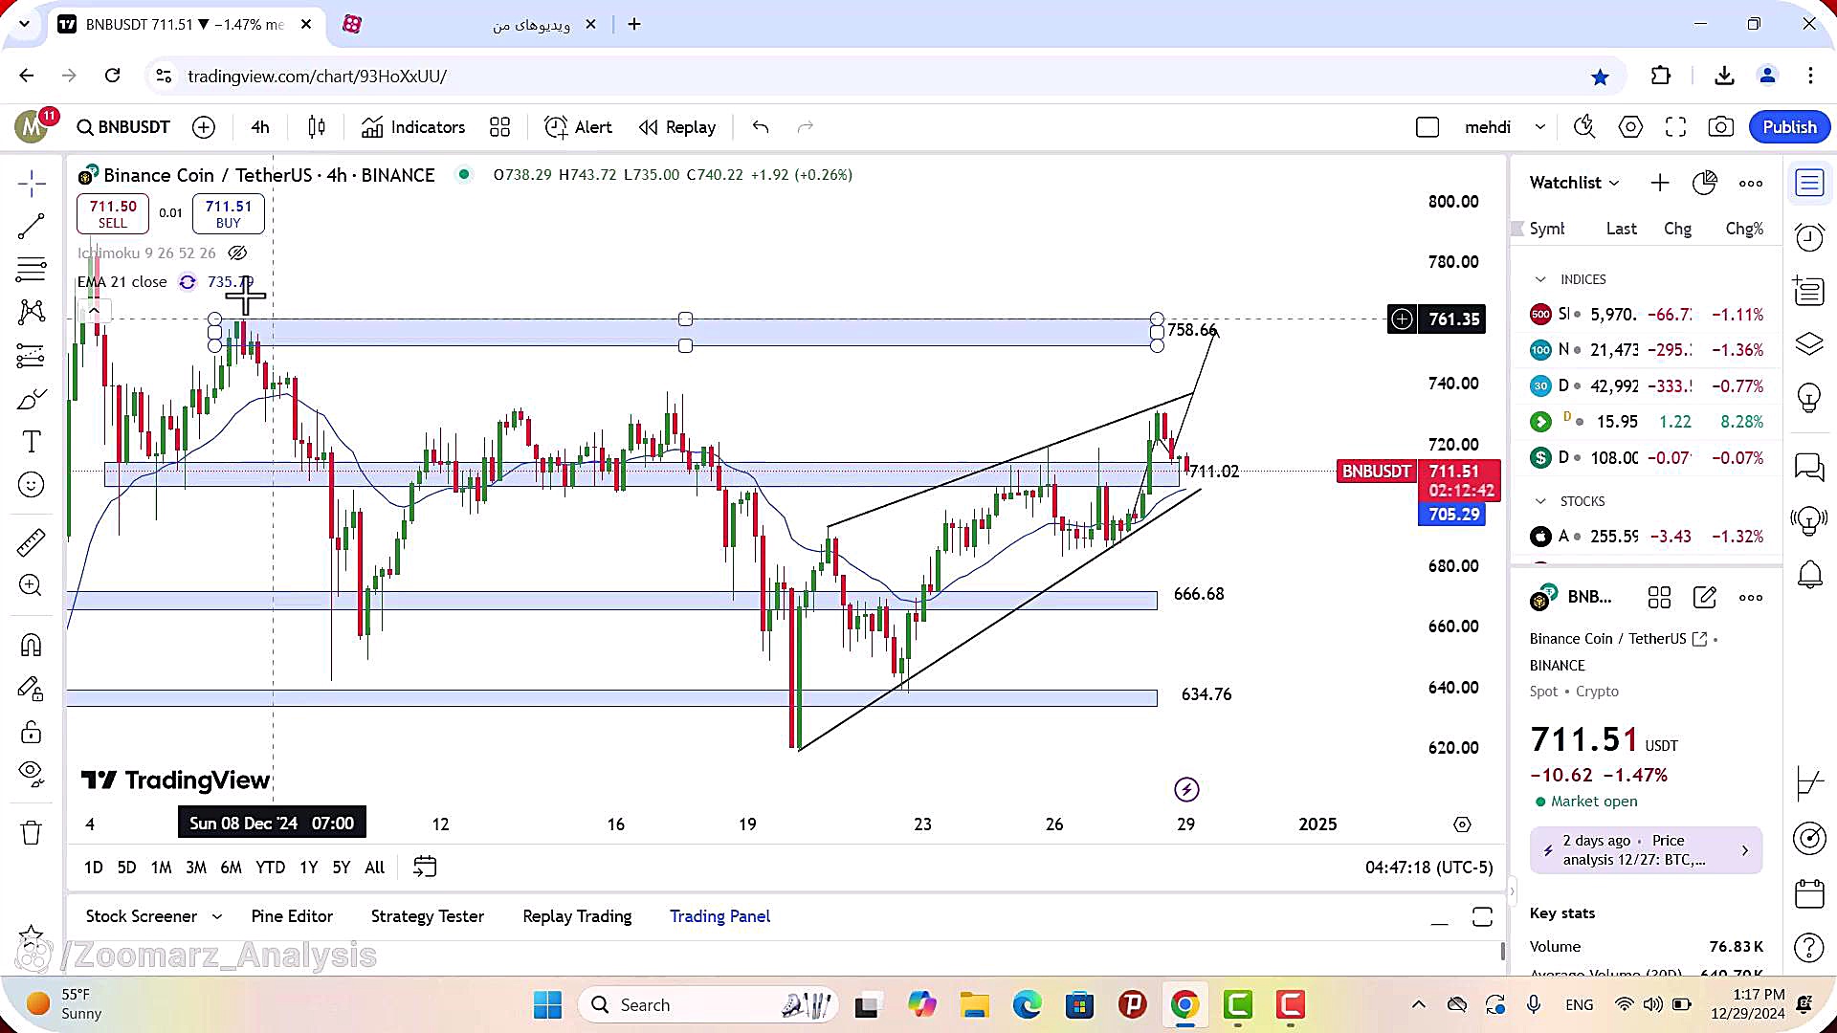Image resolution: width=1837 pixels, height=1033 pixels.
Task: Take a chart snapshot with camera icon
Action: 1720,127
